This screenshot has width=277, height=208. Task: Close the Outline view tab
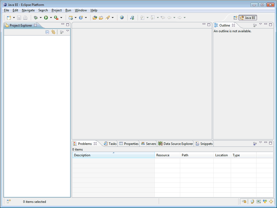(x=233, y=25)
